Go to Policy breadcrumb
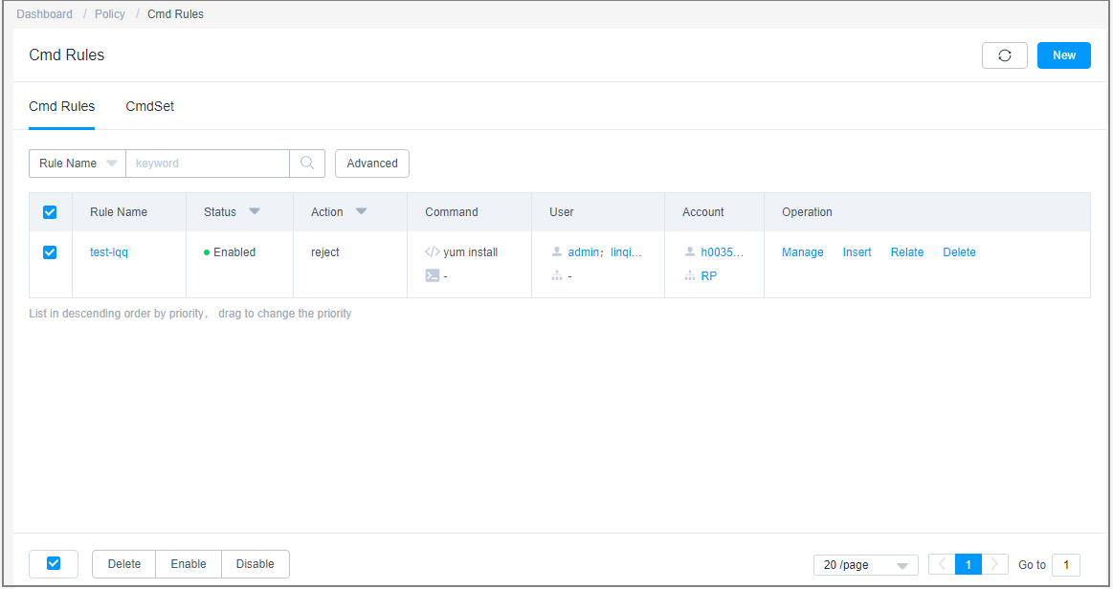The image size is (1113, 589). (x=110, y=14)
